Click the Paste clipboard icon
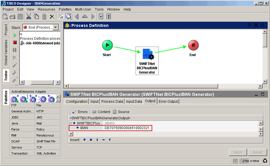This screenshot has height=166, width=270. pos(44,17)
